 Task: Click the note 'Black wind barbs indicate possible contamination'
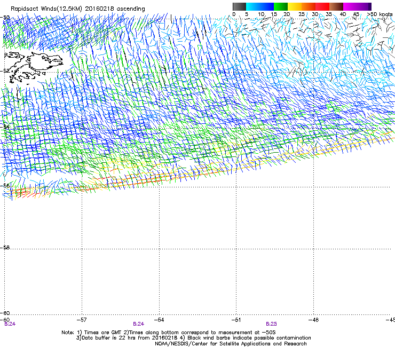click(249, 338)
